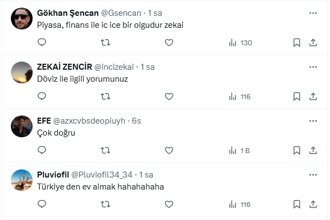
Task: Reply to Pluviofil's tweet
Action: (x=42, y=204)
